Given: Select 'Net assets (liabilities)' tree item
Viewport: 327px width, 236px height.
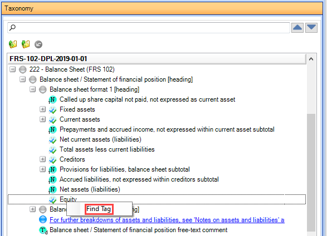Looking at the screenshot, I should click(90, 189).
